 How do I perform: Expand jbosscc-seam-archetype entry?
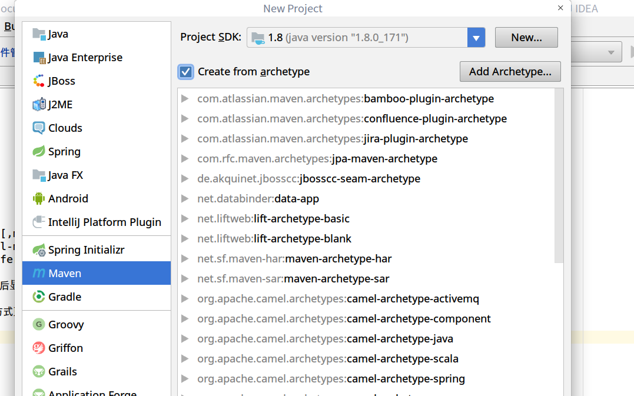[x=185, y=179]
